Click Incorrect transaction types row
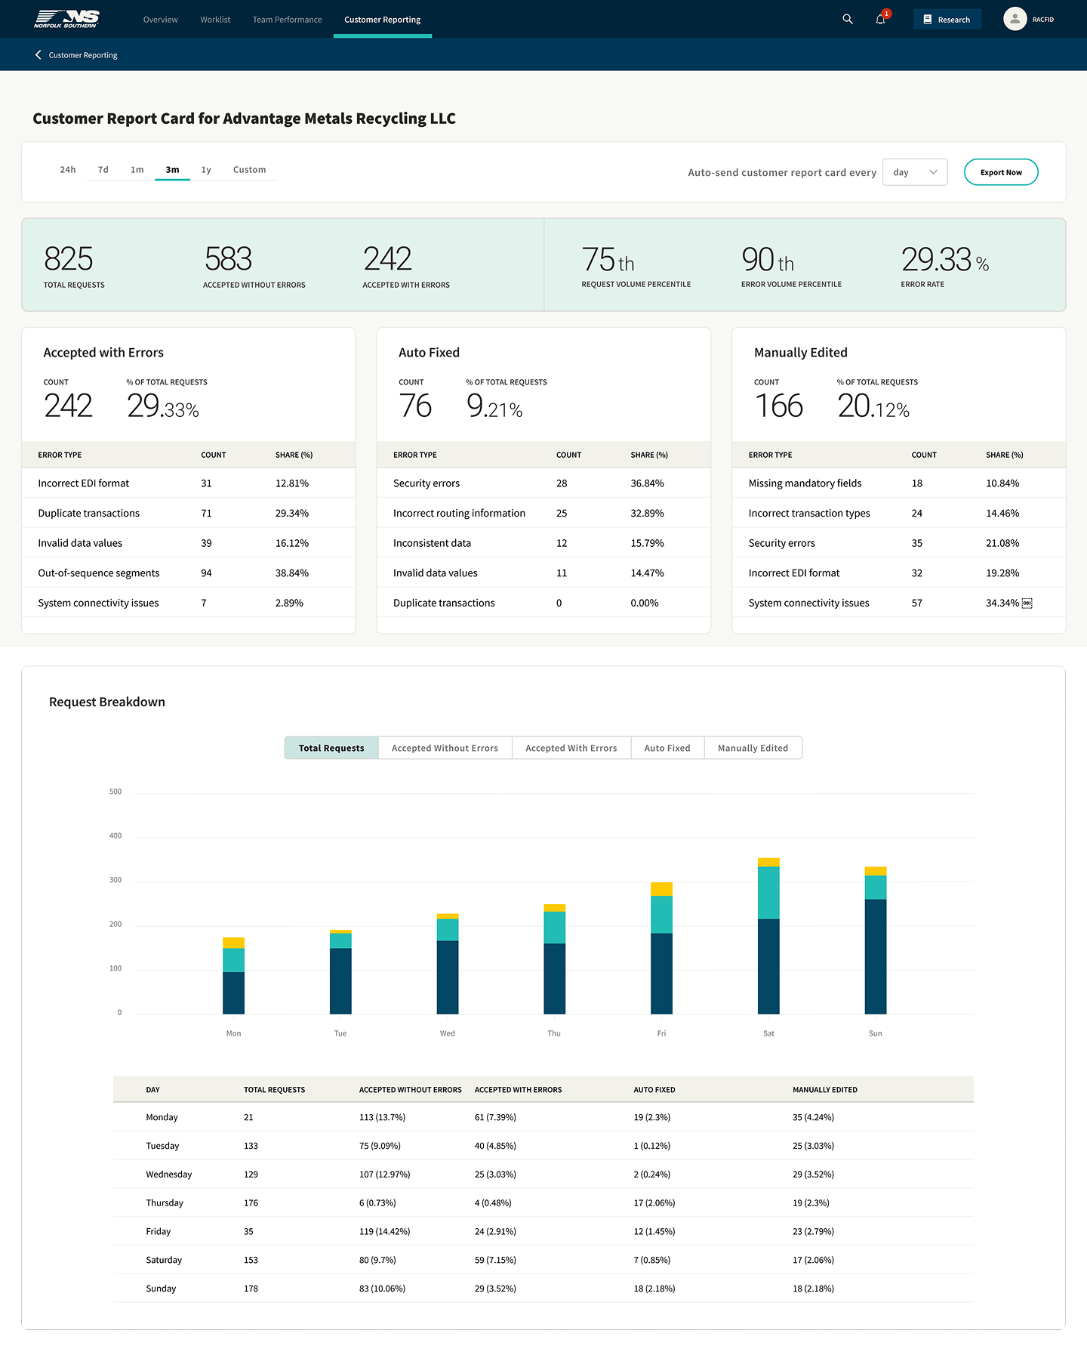Screen dimensions: 1087x1352 (x=899, y=513)
